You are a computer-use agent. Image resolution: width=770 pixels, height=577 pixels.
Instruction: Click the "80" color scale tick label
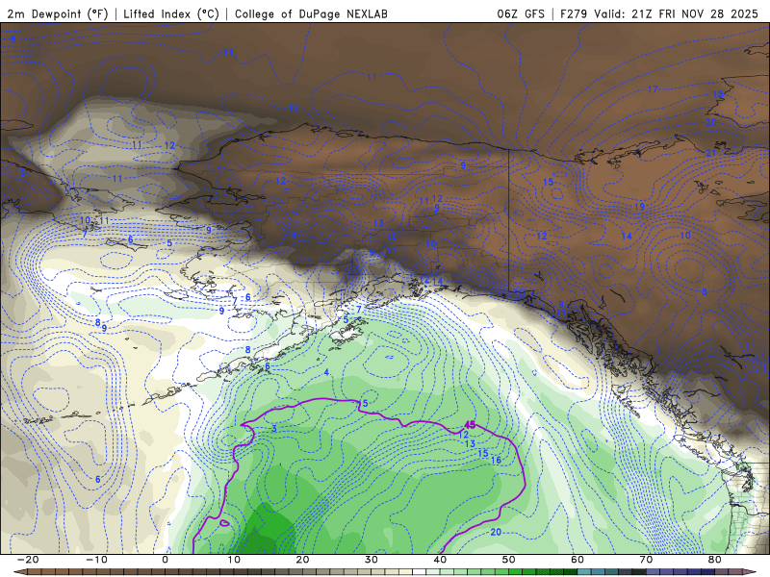tap(715, 560)
